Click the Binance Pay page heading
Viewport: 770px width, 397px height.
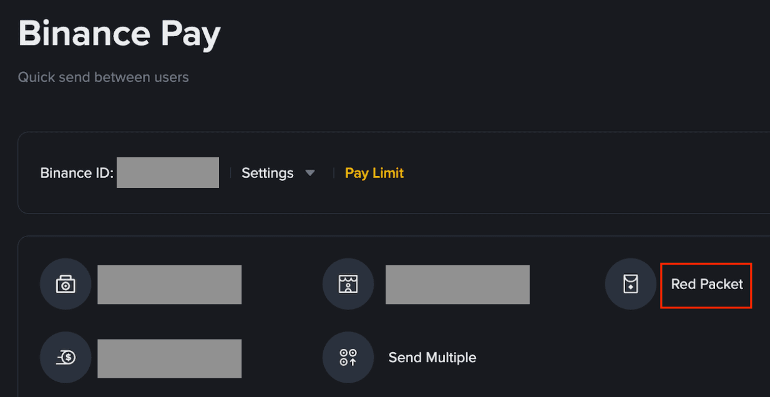(x=119, y=34)
